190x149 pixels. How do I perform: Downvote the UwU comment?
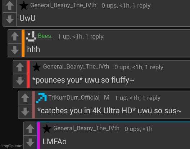10,19
